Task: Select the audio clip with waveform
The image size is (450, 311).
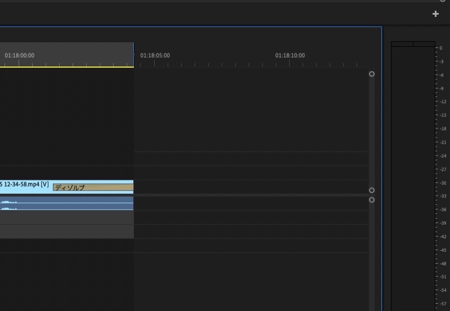Action: (x=66, y=203)
